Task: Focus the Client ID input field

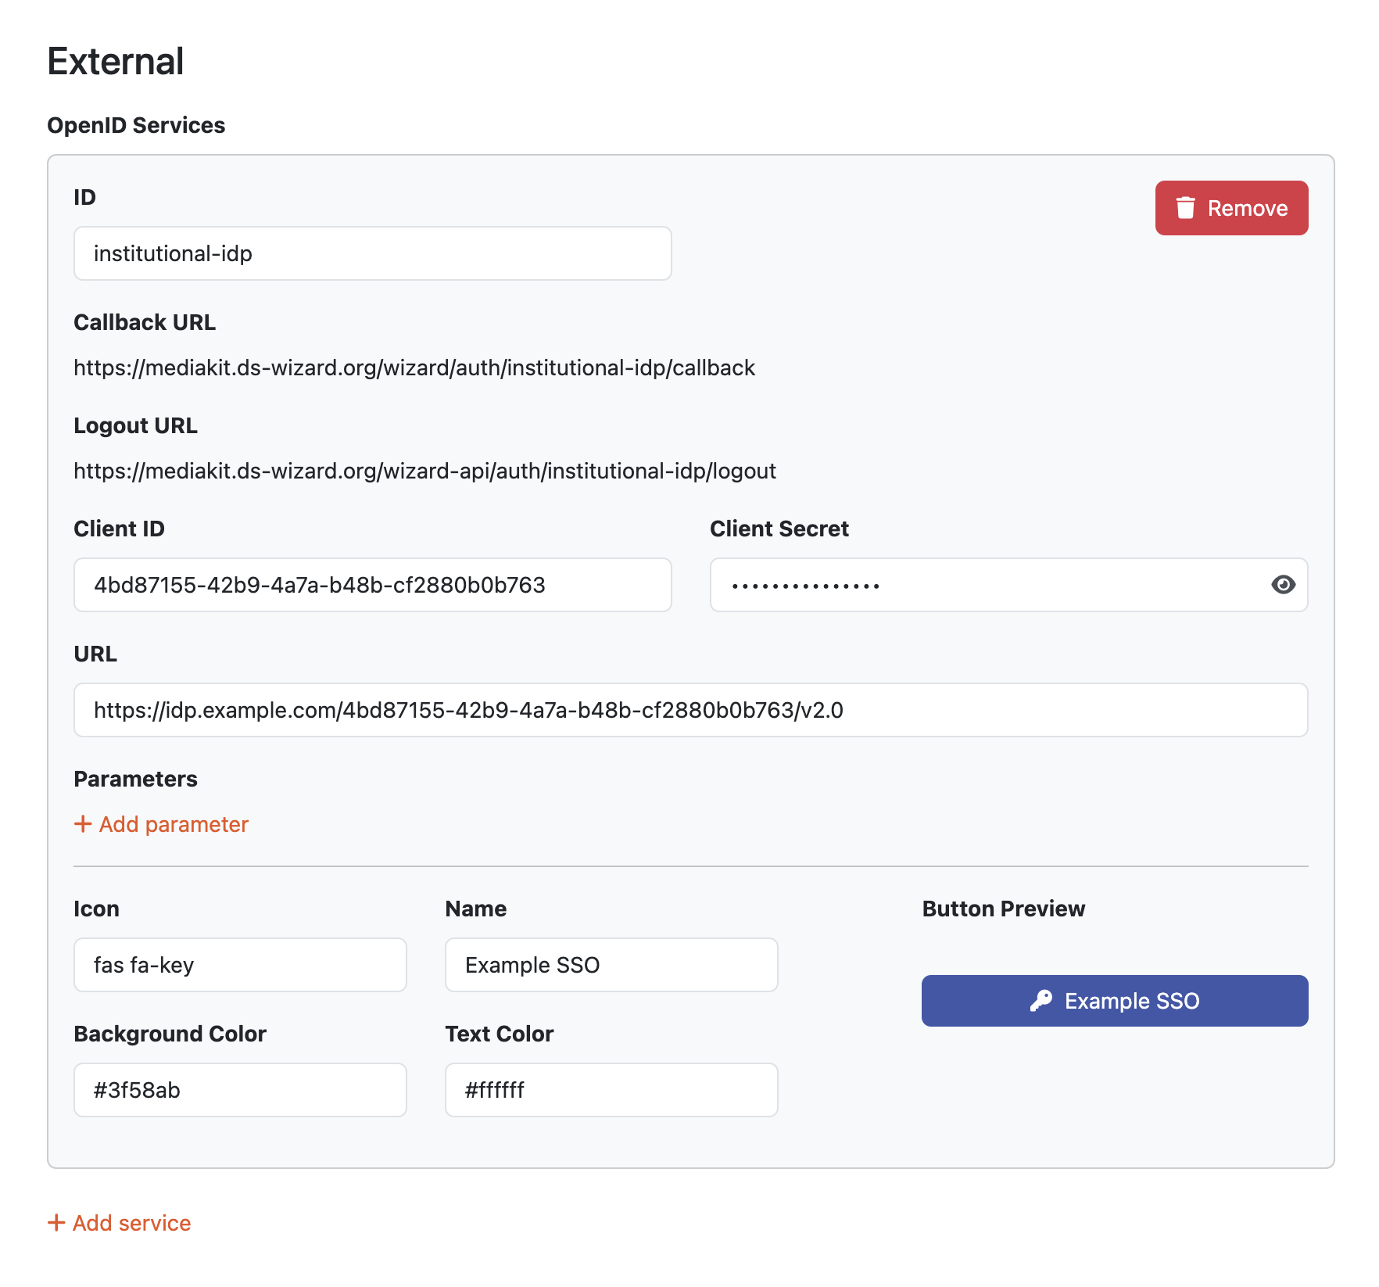Action: tap(373, 585)
